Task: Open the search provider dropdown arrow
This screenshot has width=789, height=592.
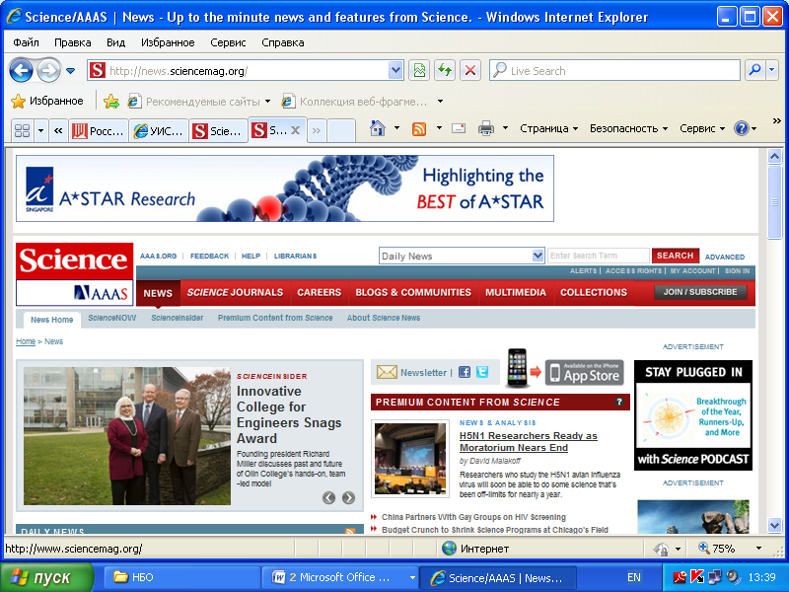Action: (x=772, y=70)
